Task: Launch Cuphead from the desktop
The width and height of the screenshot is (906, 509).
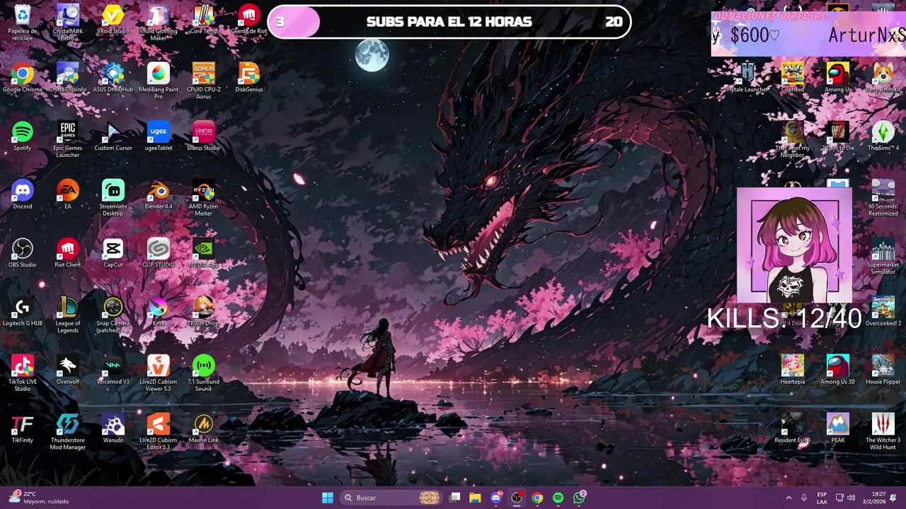Action: (x=793, y=74)
